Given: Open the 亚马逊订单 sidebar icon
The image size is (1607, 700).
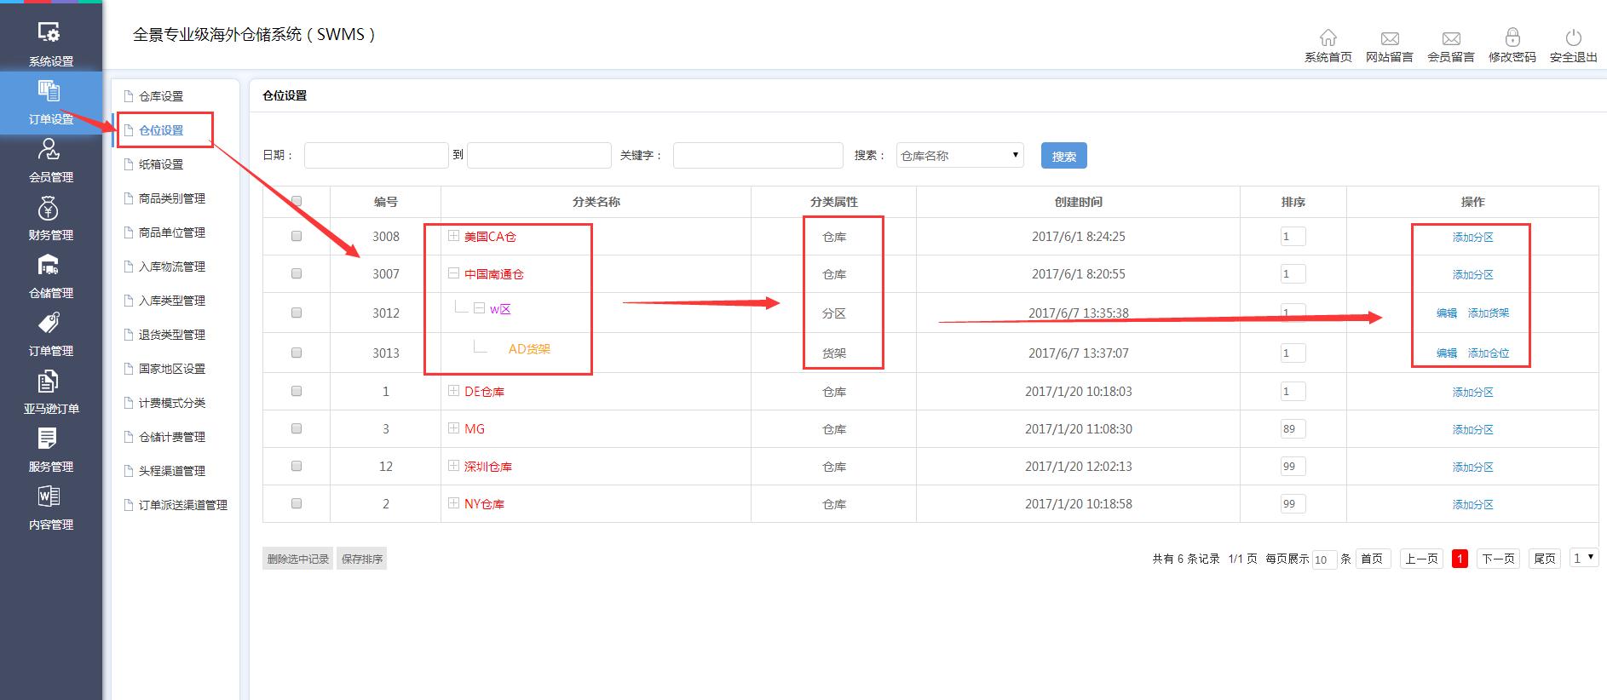Looking at the screenshot, I should pyautogui.click(x=49, y=382).
